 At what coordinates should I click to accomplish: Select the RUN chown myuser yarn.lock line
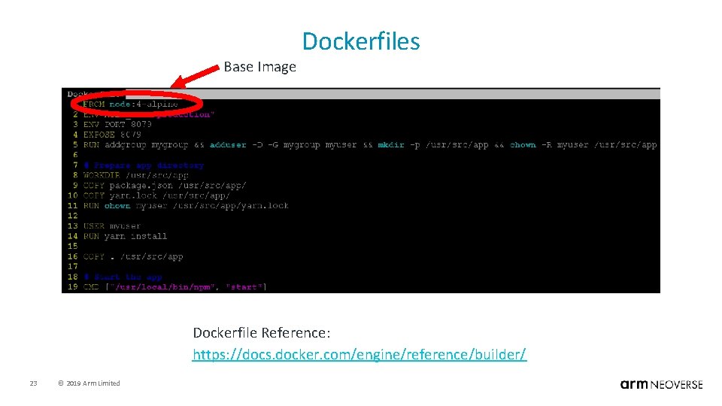[x=186, y=205]
